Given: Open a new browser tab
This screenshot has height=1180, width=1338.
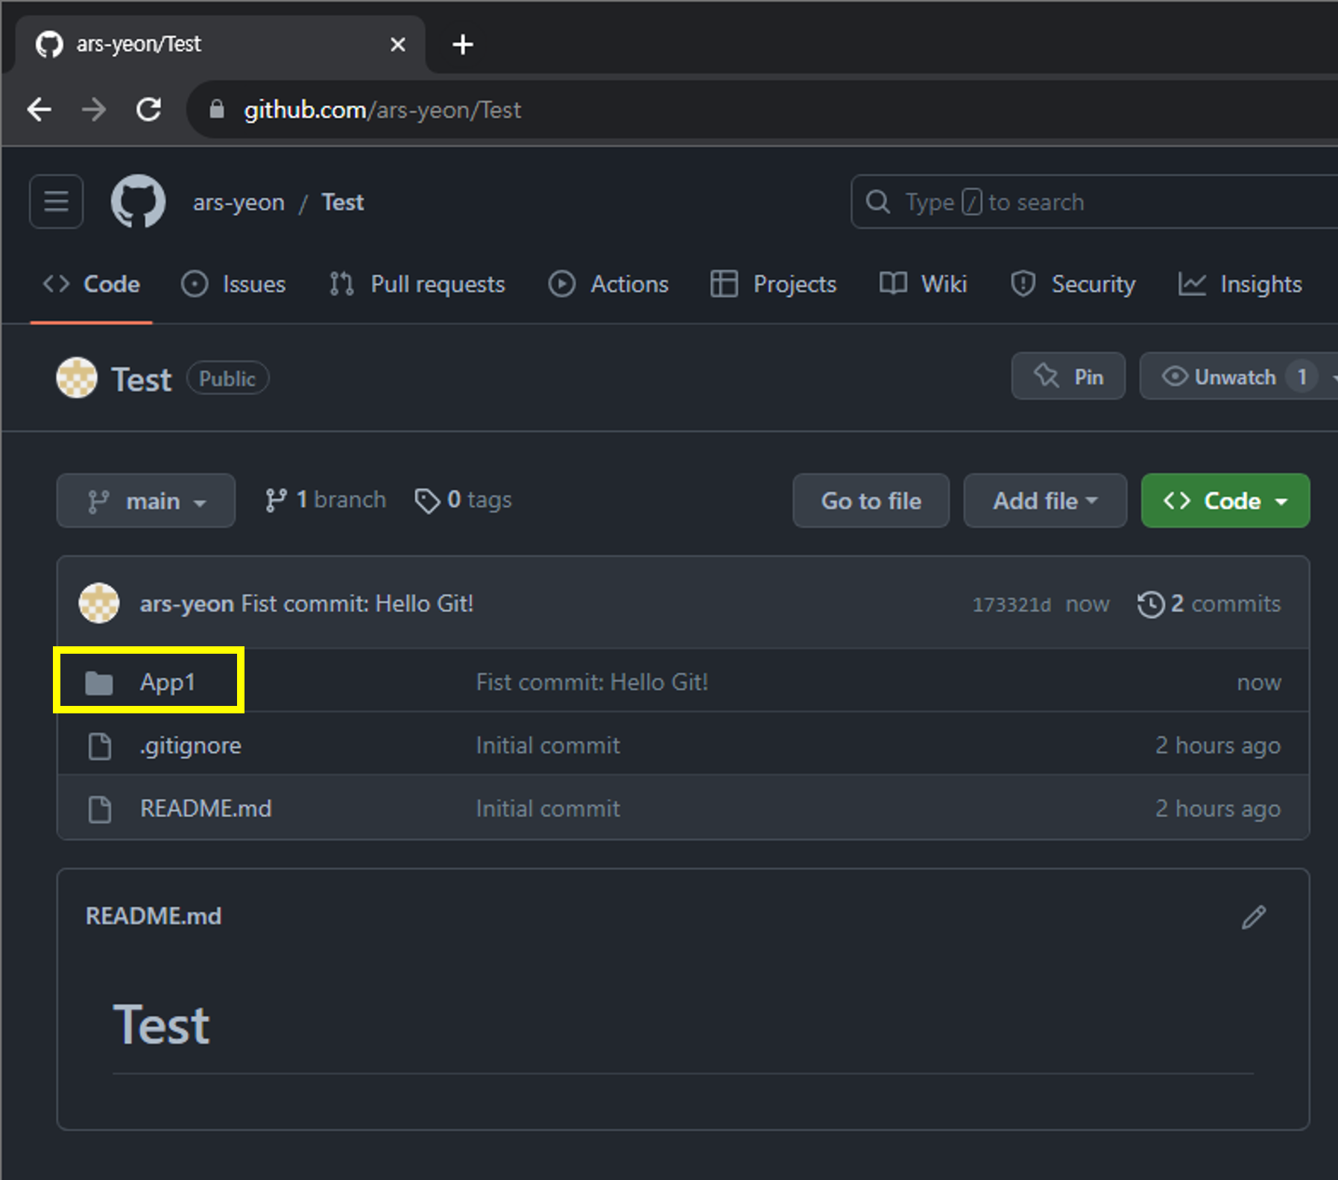Looking at the screenshot, I should (462, 44).
